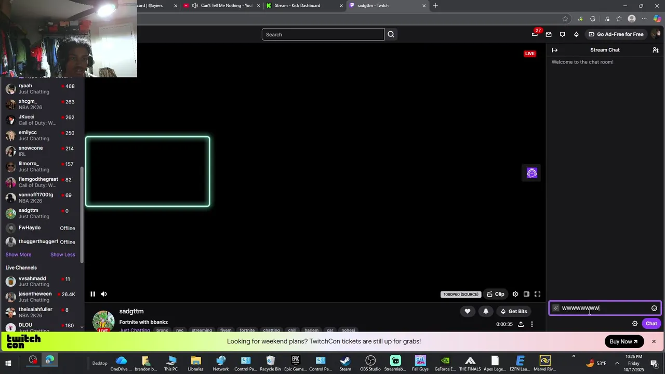The width and height of the screenshot is (665, 374).
Task: Click the Twitch search field
Action: click(x=323, y=34)
